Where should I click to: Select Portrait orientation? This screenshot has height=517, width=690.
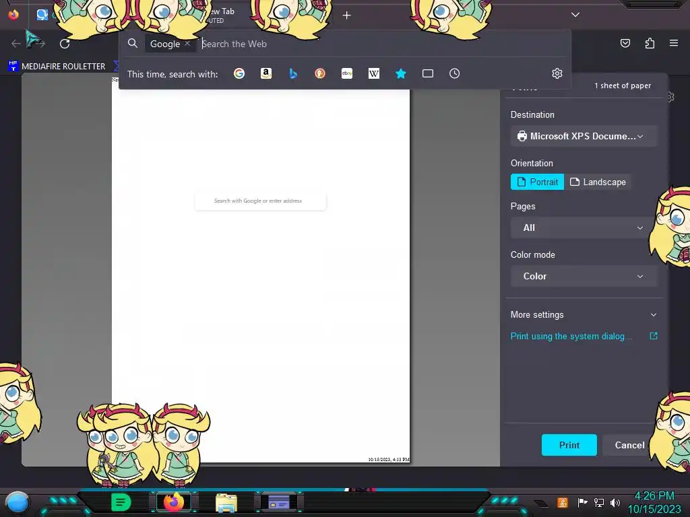point(537,182)
